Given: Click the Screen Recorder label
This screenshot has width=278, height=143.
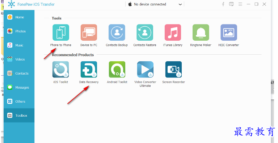Looking at the screenshot, I should coord(173,82).
